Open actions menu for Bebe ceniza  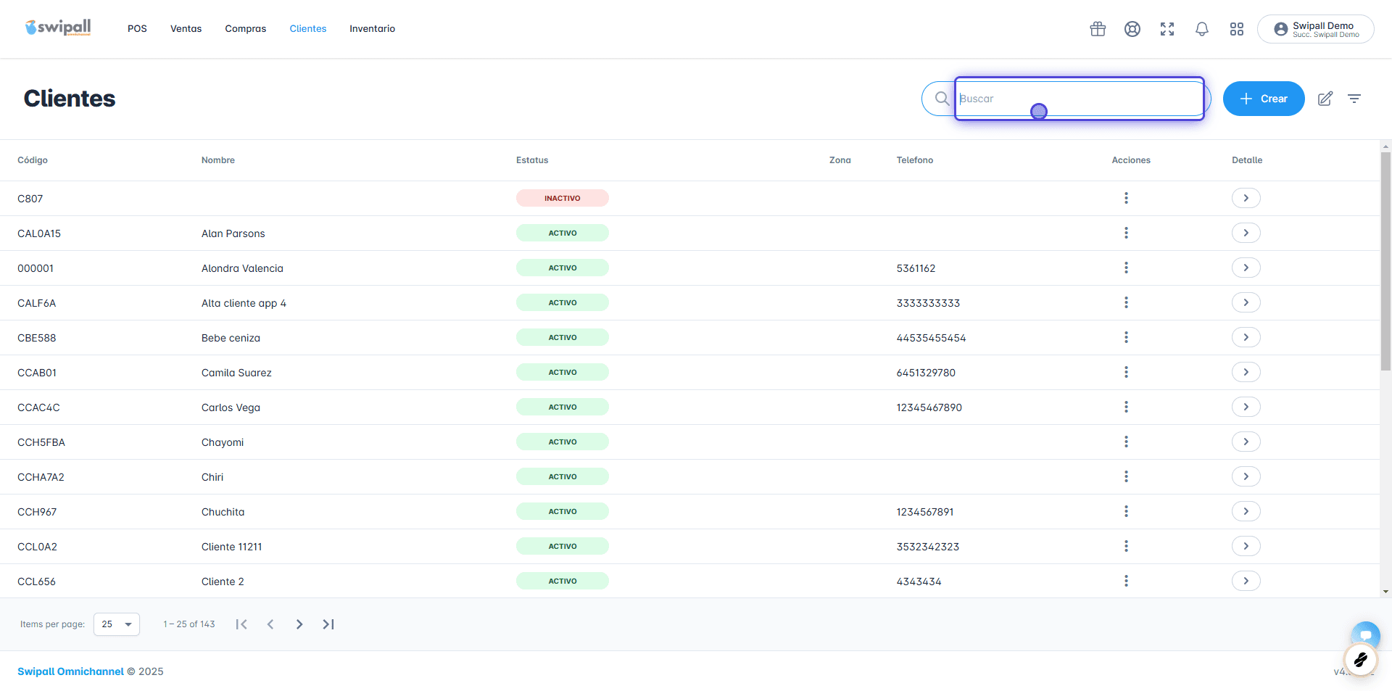tap(1126, 337)
